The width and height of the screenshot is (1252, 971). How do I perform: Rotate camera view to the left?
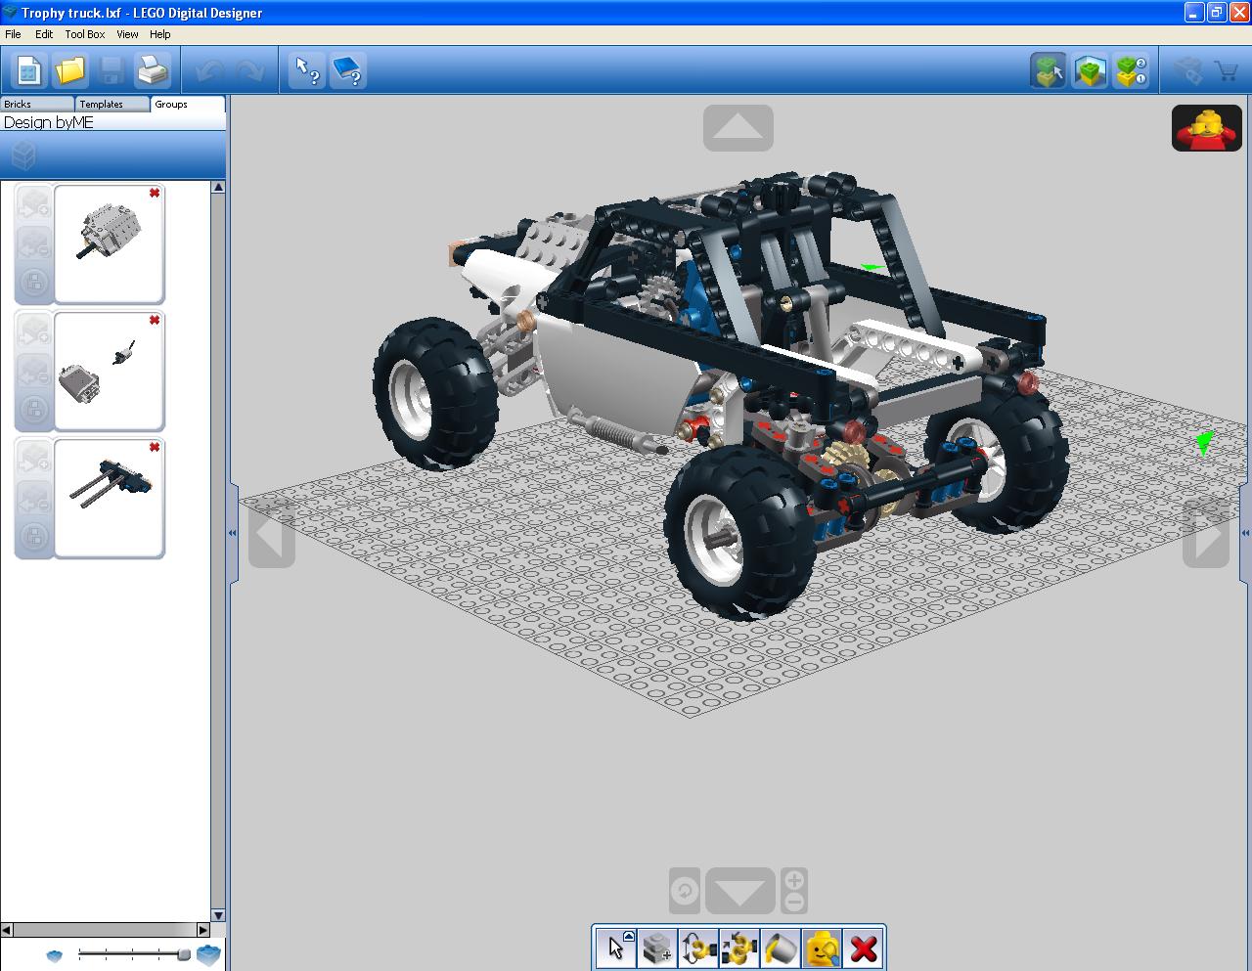pyautogui.click(x=271, y=533)
